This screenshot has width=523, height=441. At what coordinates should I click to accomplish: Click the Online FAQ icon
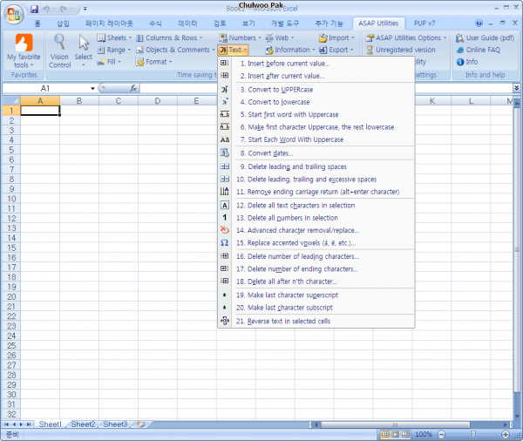tap(460, 50)
